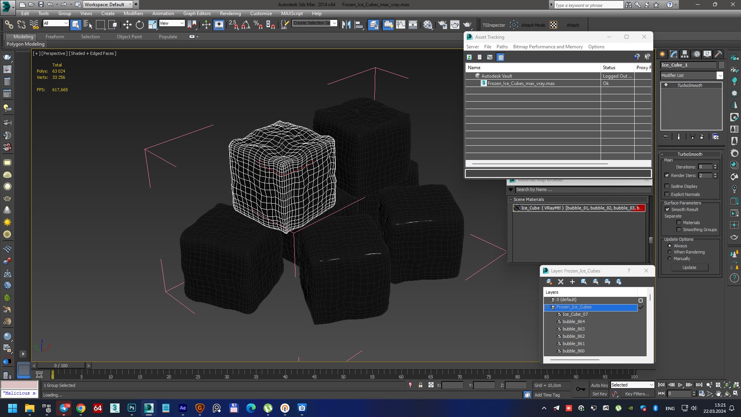Screen dimensions: 741x417
Task: Create new layer in Layer dialog
Action: tap(549, 282)
